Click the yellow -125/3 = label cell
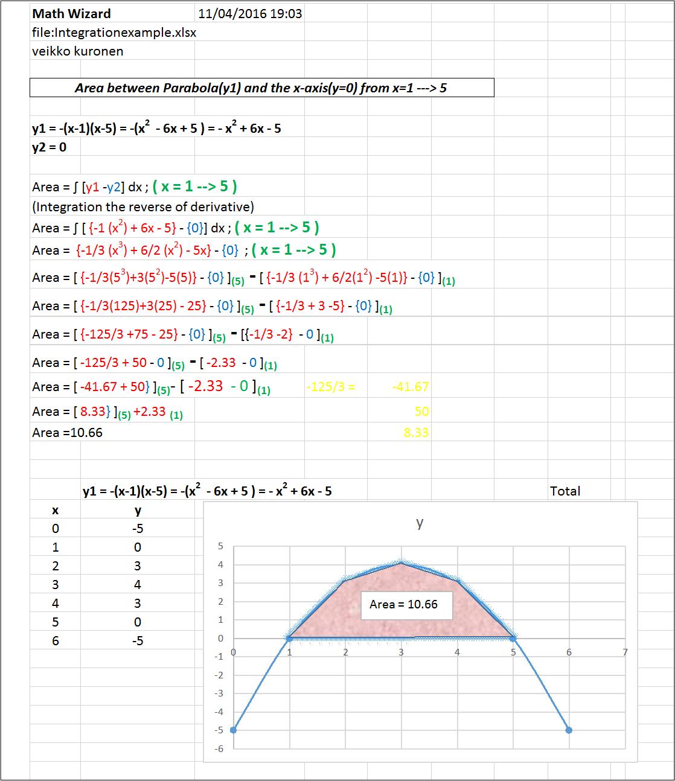Screen dimensions: 675x781 tap(331, 387)
